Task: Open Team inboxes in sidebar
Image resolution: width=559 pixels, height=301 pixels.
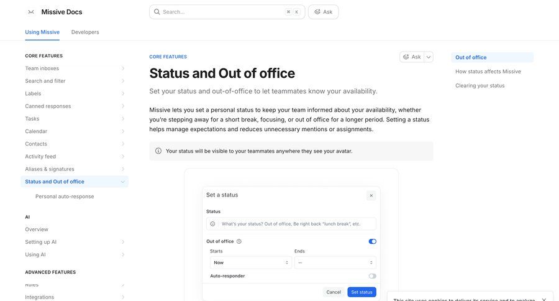Action: [42, 68]
